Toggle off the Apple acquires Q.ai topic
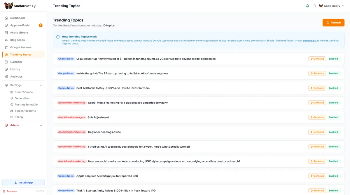This screenshot has height=195, width=350. (333, 176)
